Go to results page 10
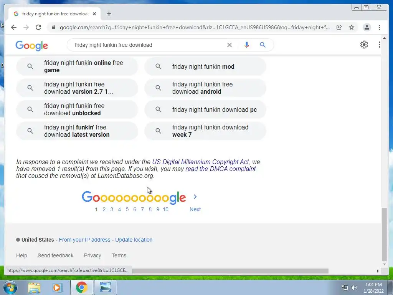This screenshot has width=393, height=295. [x=165, y=209]
